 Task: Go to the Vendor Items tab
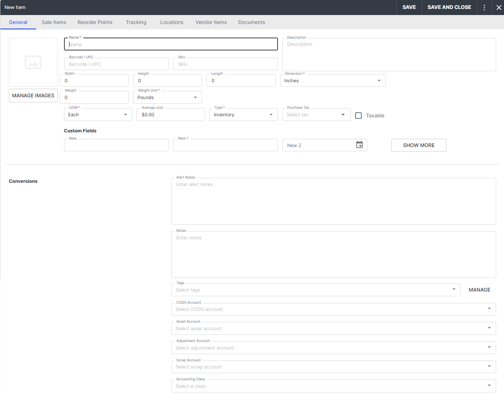click(x=211, y=22)
